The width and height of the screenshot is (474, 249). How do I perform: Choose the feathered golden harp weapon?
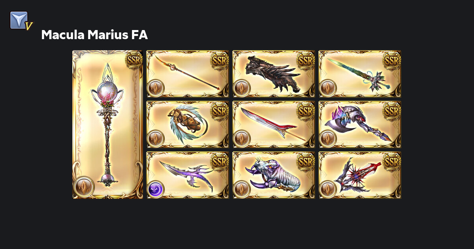(x=188, y=124)
